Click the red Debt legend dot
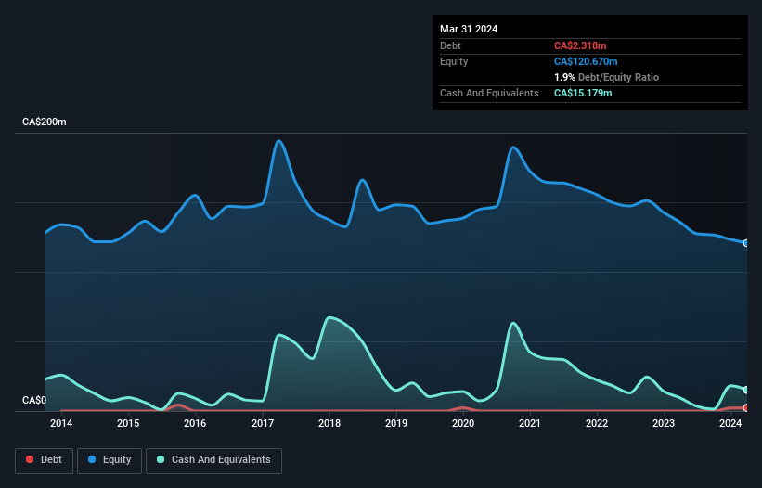The width and height of the screenshot is (762, 488). pos(30,459)
